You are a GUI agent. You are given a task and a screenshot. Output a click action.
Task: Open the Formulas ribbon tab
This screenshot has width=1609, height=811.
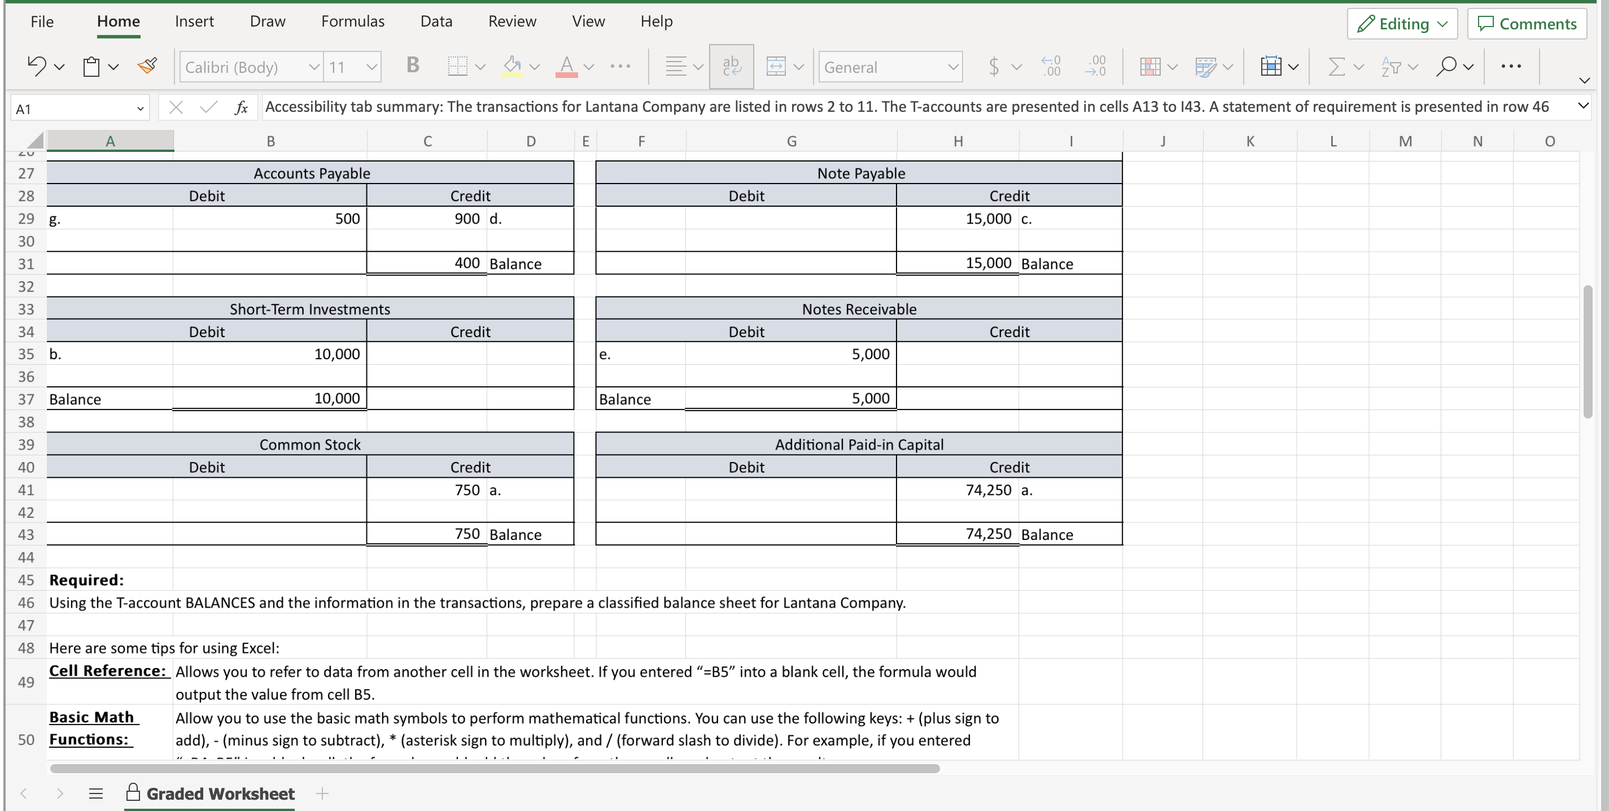(352, 21)
